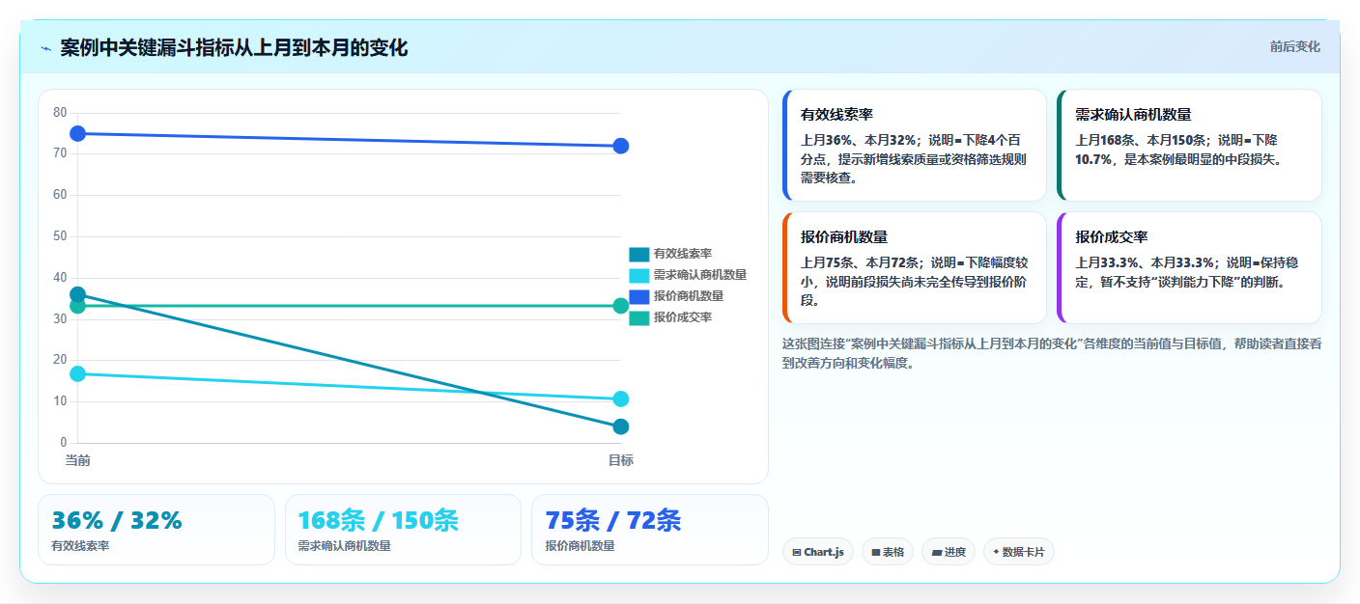
Task: Toggle 有效线索率 legend color swatch
Action: pos(638,254)
